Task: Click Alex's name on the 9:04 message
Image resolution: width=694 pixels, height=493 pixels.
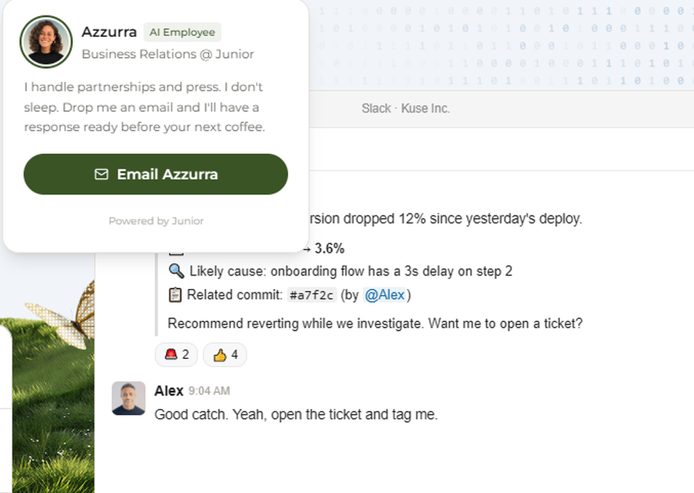Action: [x=169, y=391]
